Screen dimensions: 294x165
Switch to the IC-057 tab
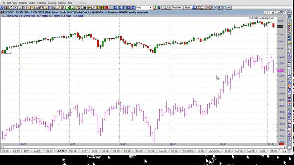[85, 151]
